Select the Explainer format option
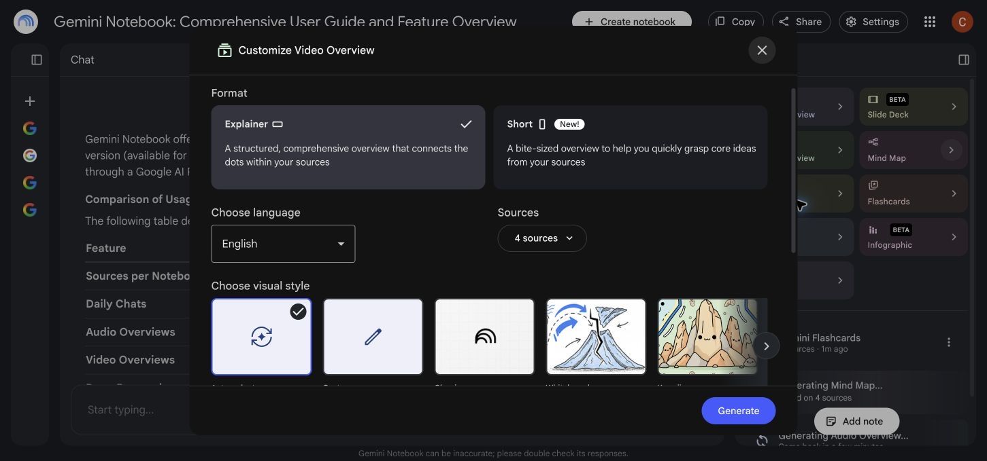987x461 pixels. tap(348, 147)
